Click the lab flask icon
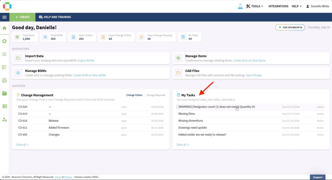Image resolution: width=332 pixels, height=180 pixels. point(240,6)
